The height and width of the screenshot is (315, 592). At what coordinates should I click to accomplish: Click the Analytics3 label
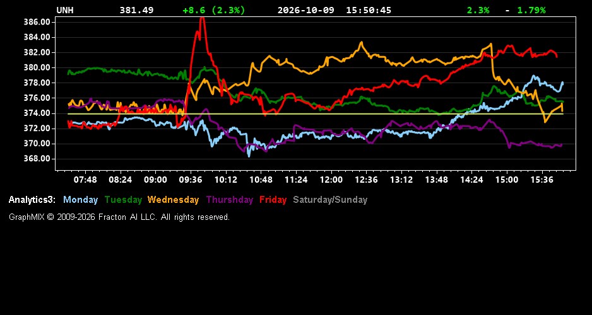pyautogui.click(x=32, y=200)
